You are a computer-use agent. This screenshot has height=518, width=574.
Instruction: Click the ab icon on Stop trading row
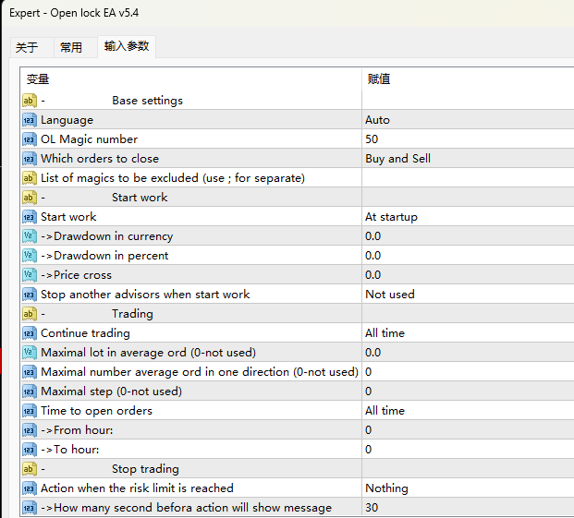[29, 469]
